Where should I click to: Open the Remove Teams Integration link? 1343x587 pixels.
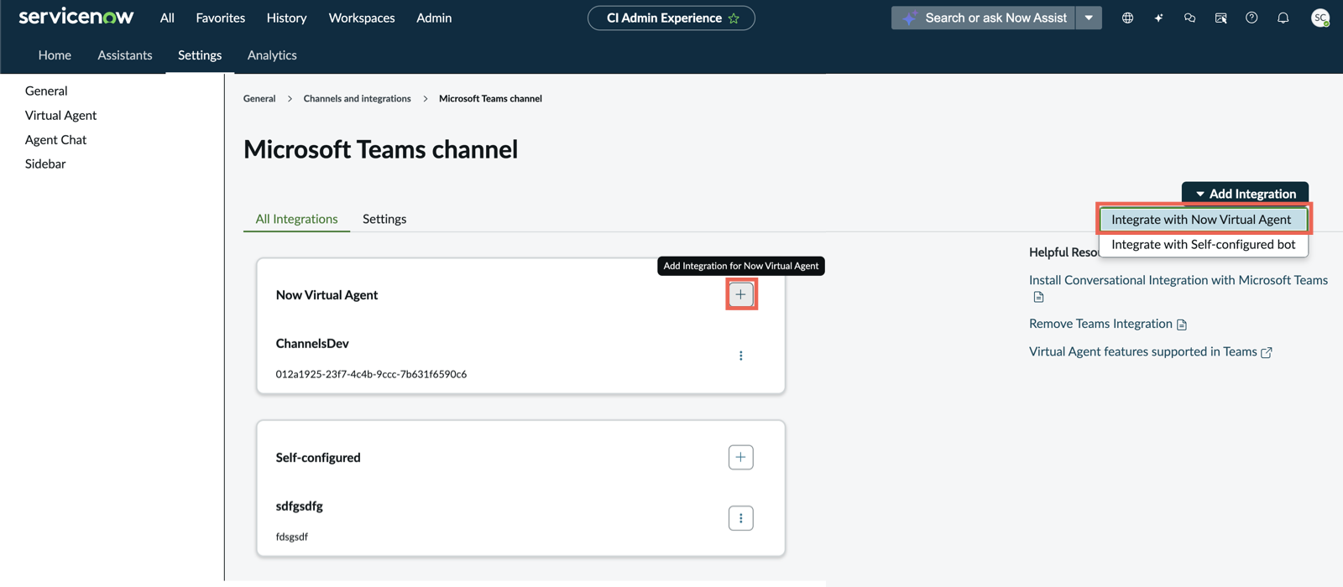[1100, 324]
